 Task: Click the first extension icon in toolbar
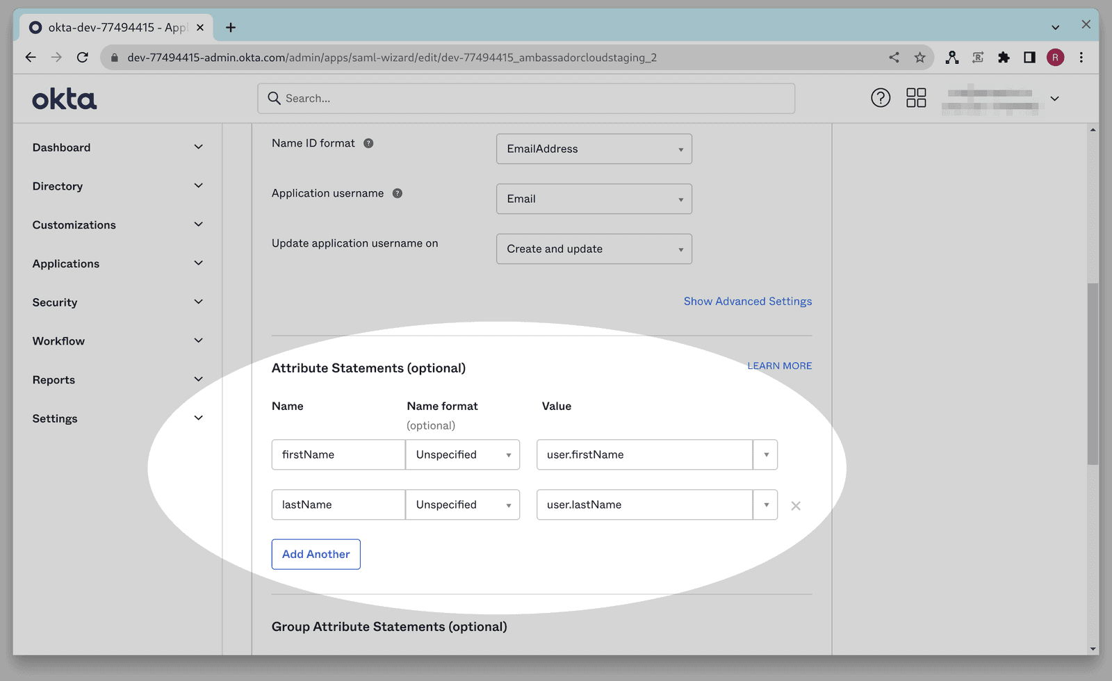point(952,58)
